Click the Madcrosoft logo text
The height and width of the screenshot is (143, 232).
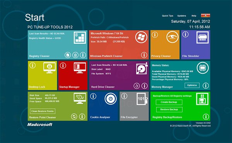(40, 125)
